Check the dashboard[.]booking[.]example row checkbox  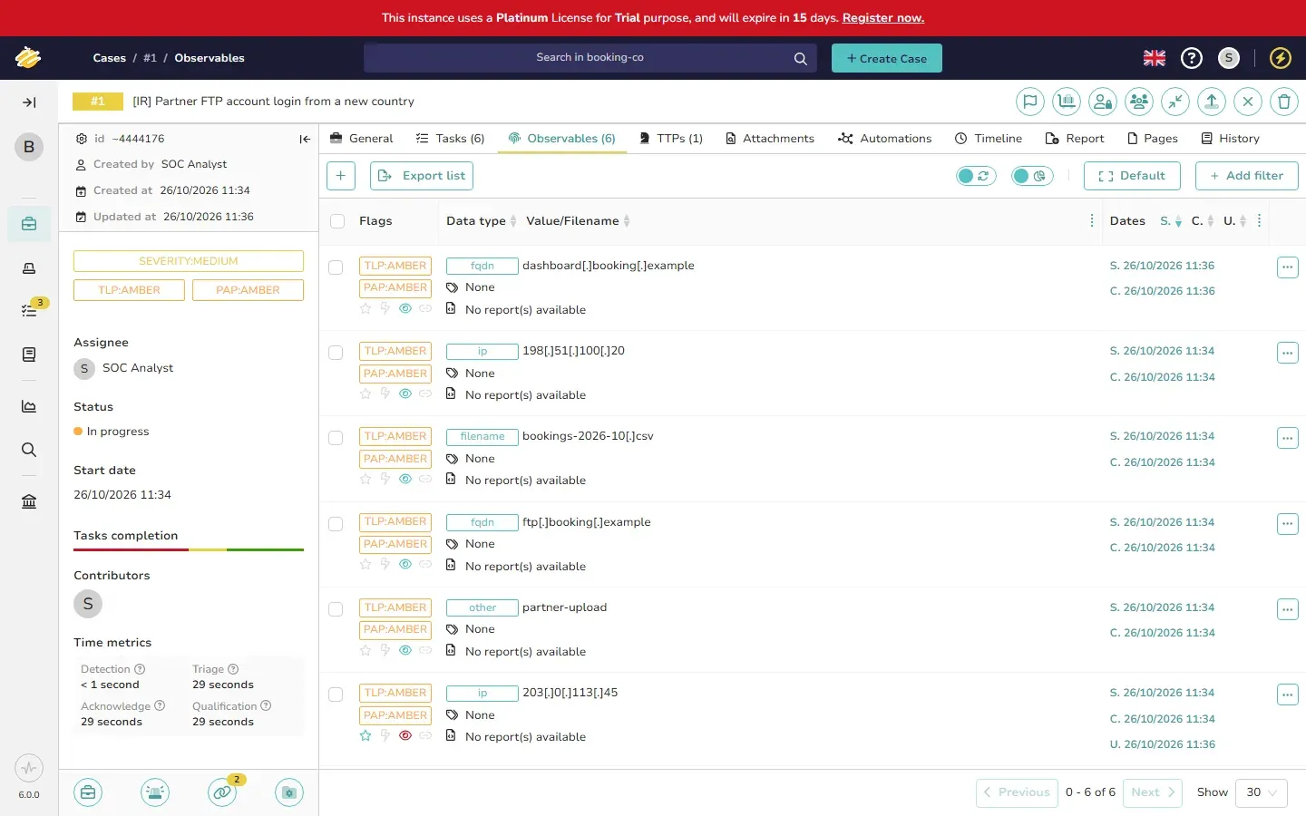click(x=336, y=267)
